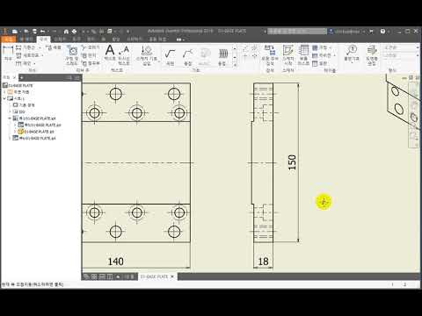Click the 150 height dimension text
The image size is (422, 316).
pos(292,162)
